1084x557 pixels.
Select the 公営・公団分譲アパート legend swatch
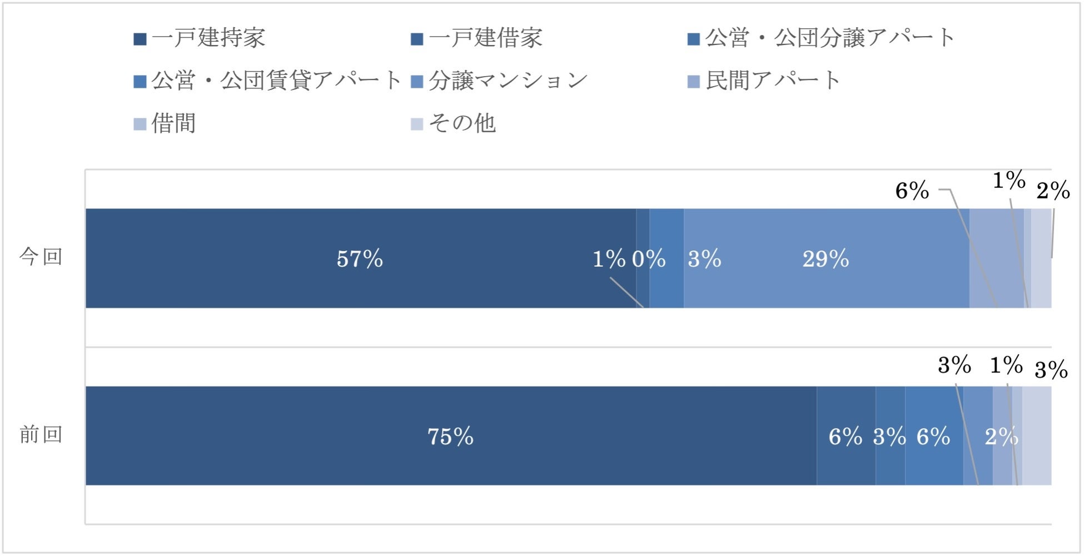tap(693, 39)
